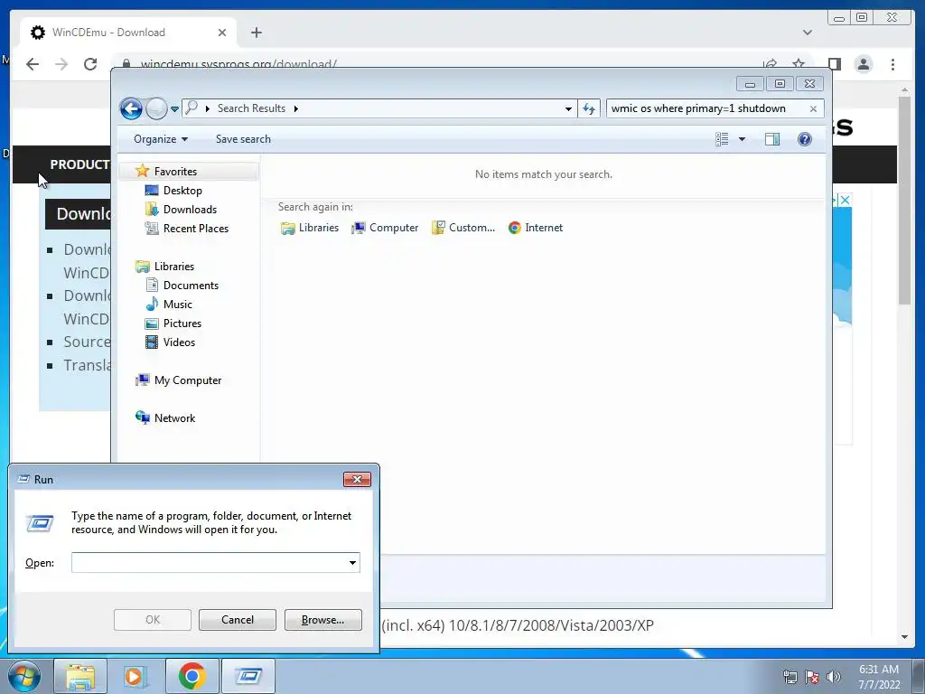Toggle the preview pane button
This screenshot has width=925, height=694.
tap(772, 139)
